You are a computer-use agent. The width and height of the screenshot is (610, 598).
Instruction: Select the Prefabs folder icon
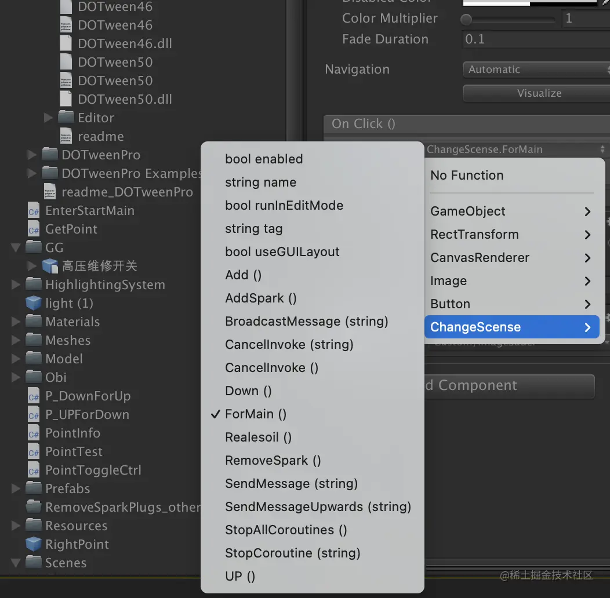(34, 488)
